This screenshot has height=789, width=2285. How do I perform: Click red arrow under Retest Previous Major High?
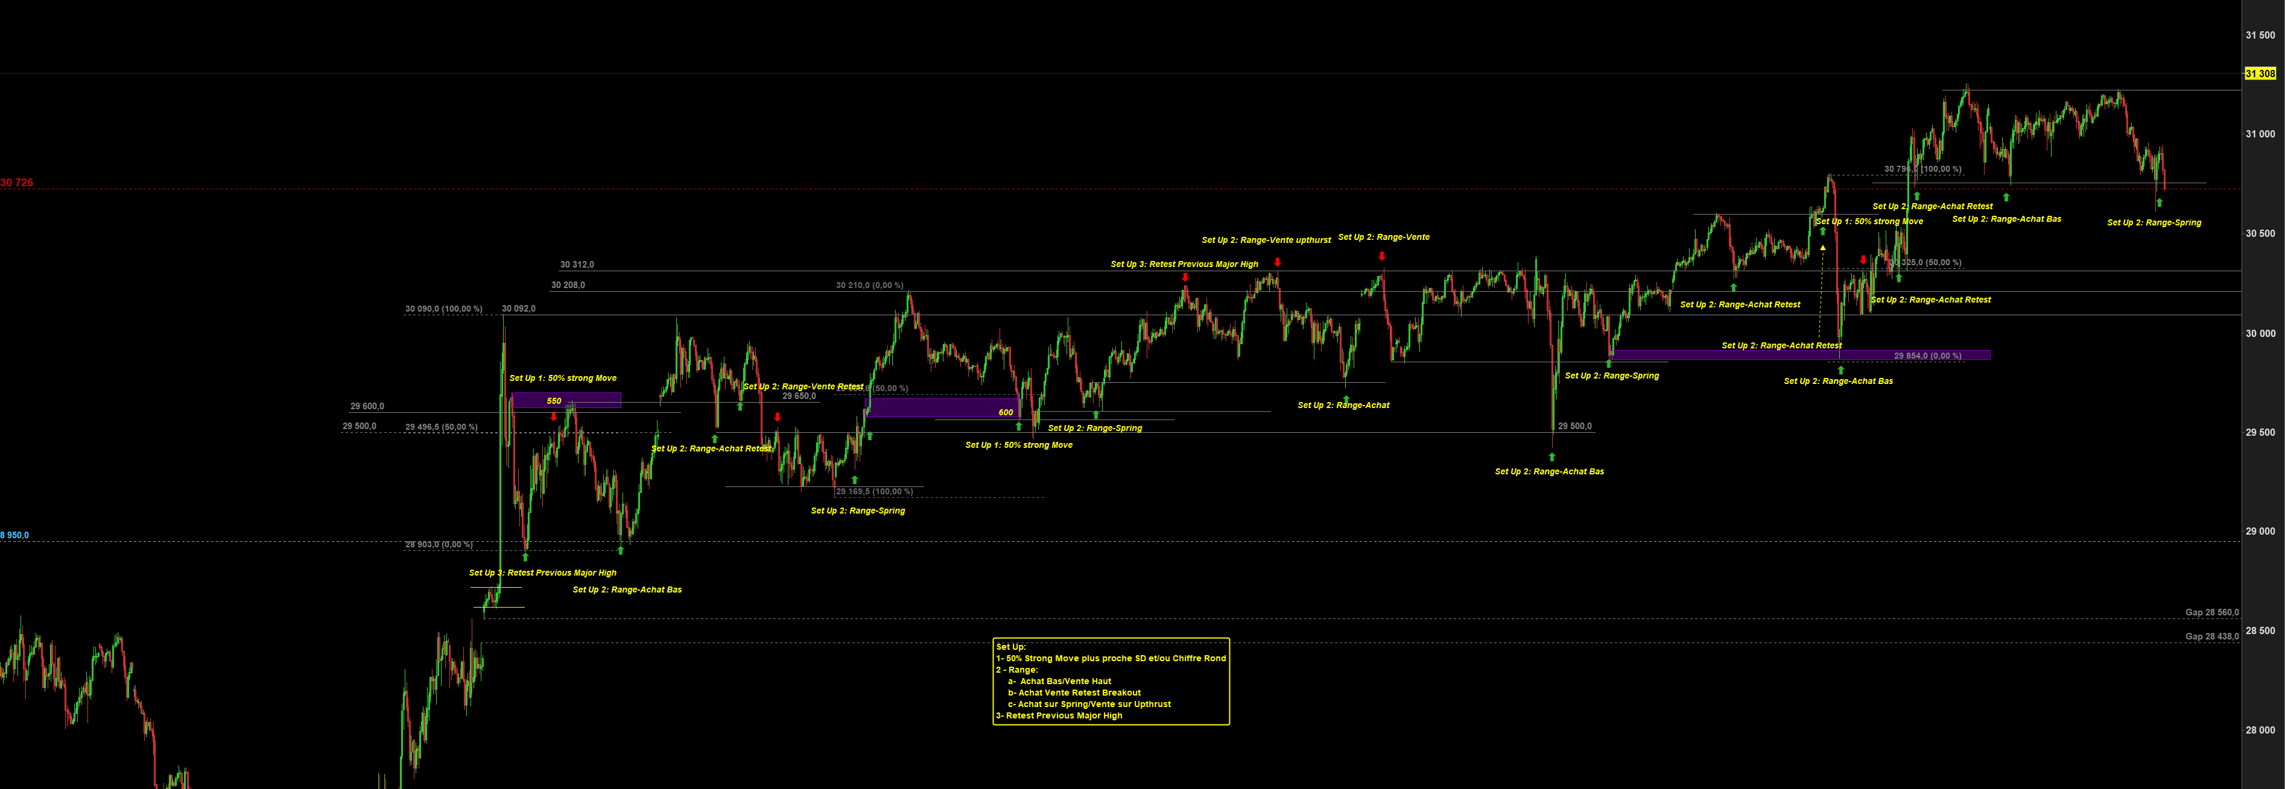point(1185,277)
